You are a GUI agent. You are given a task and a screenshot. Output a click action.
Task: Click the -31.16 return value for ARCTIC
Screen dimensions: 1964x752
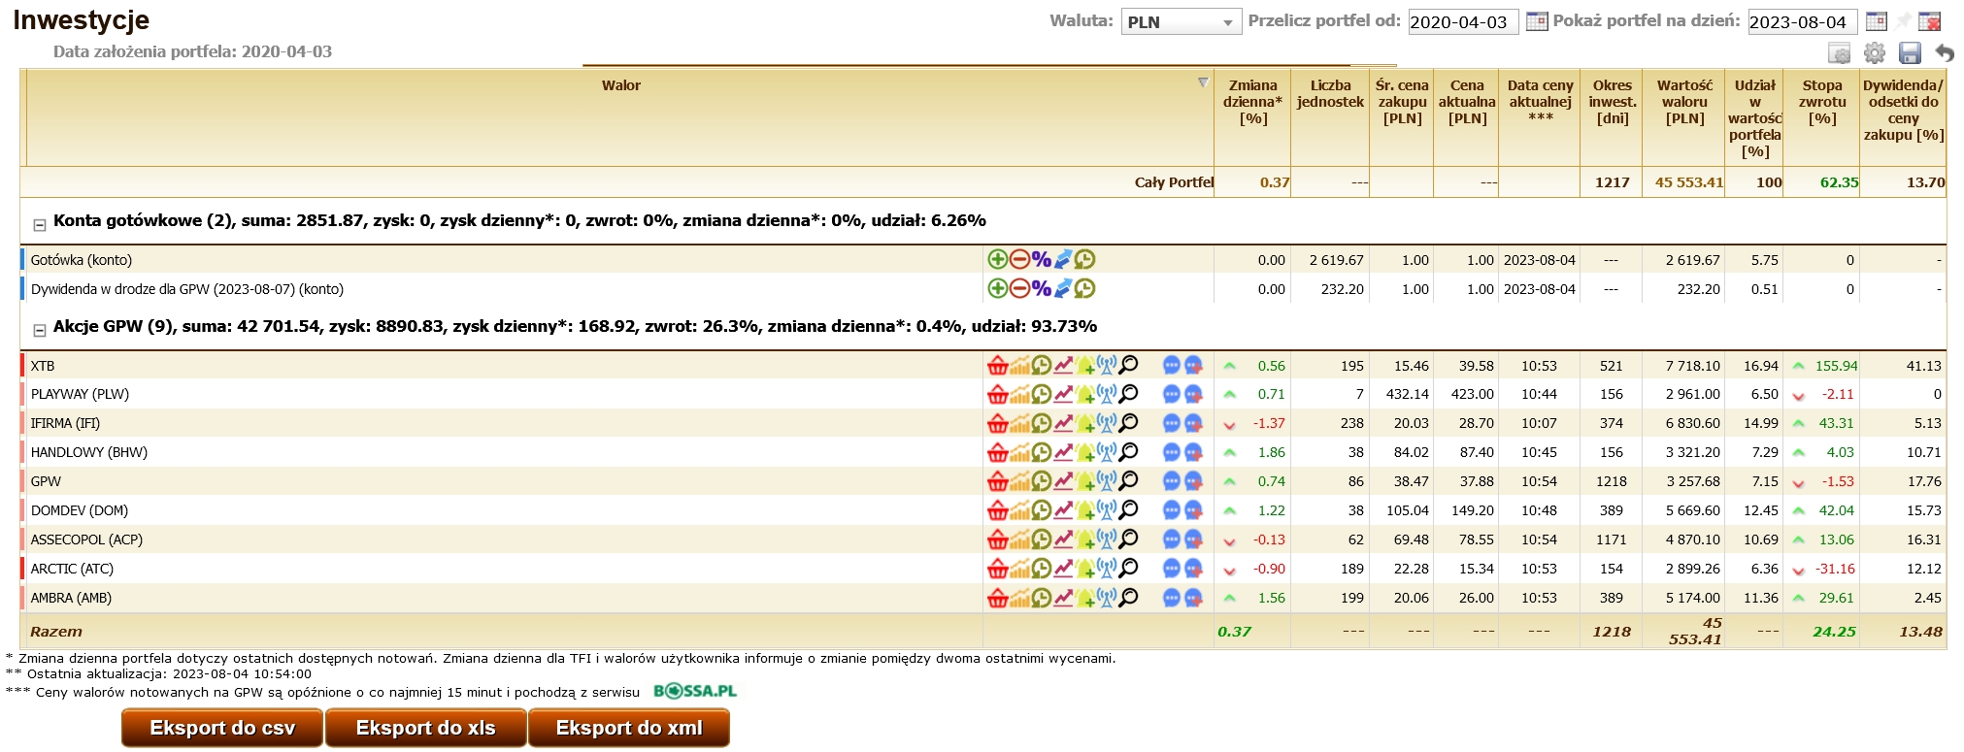pos(1835,569)
